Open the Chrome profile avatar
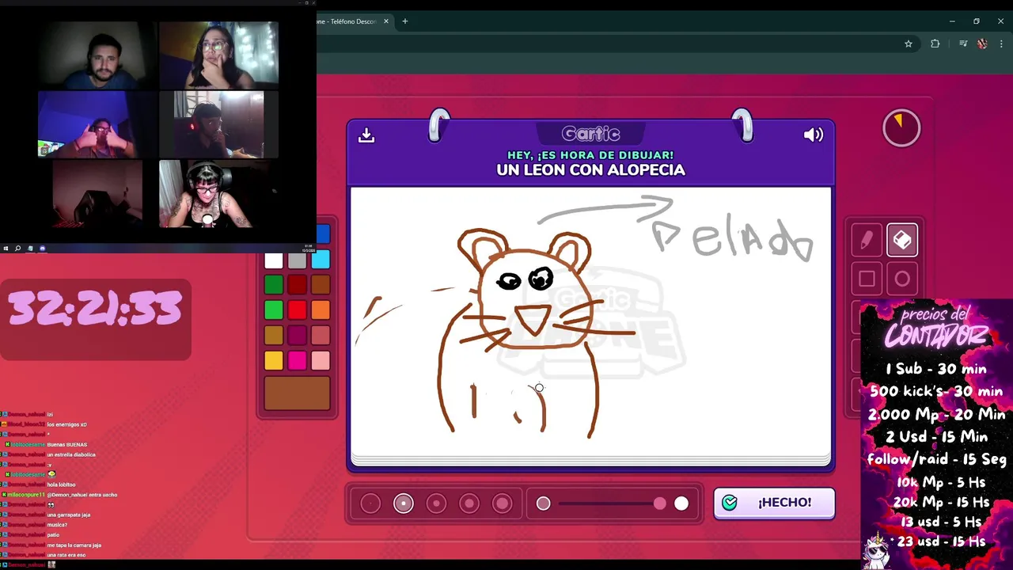This screenshot has width=1013, height=570. click(x=982, y=44)
